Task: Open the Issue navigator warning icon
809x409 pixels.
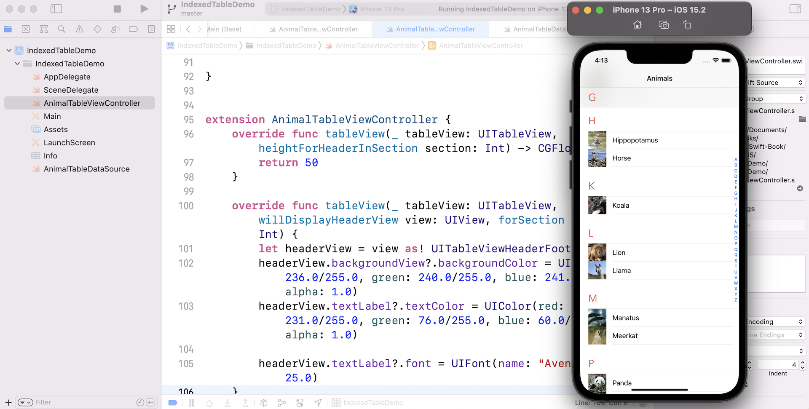Action: pos(79,29)
